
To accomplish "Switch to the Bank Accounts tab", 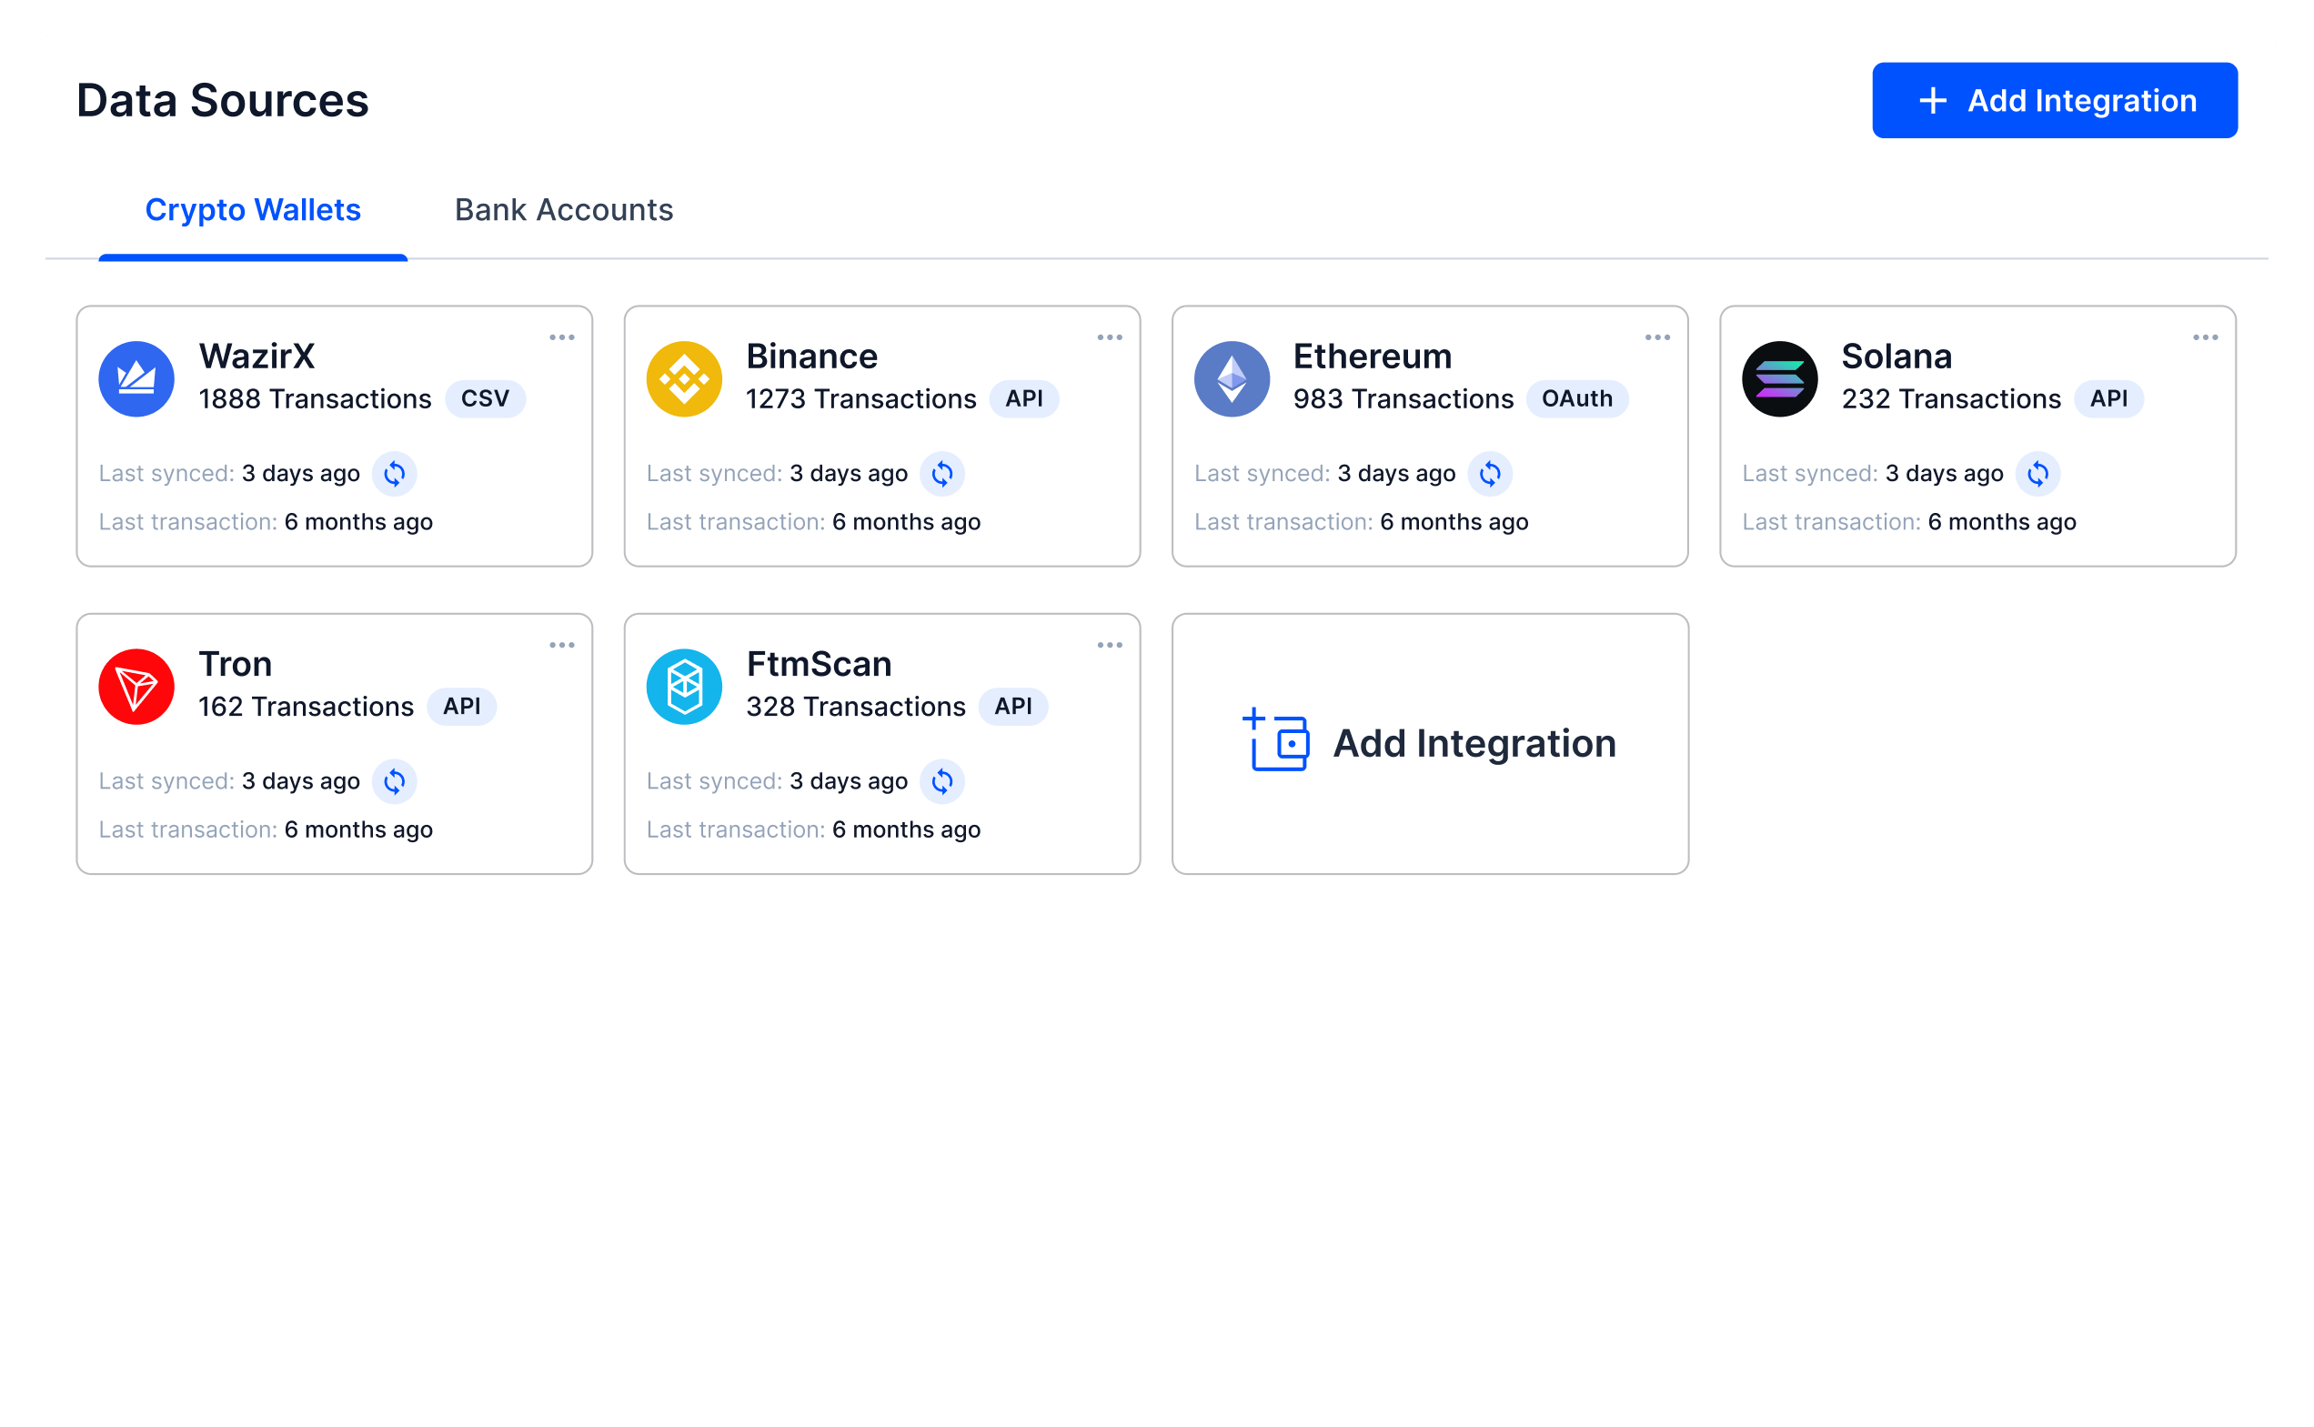I will 564,209.
